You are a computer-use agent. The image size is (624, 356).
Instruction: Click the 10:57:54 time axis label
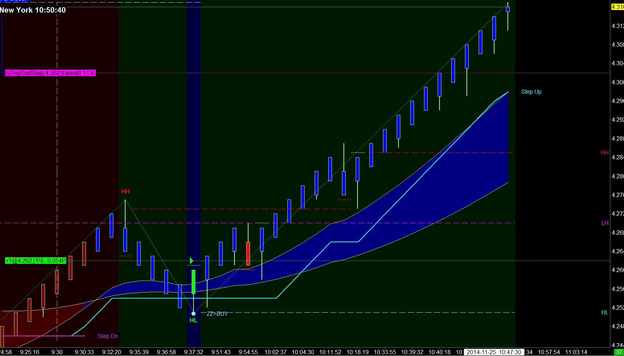(549, 352)
